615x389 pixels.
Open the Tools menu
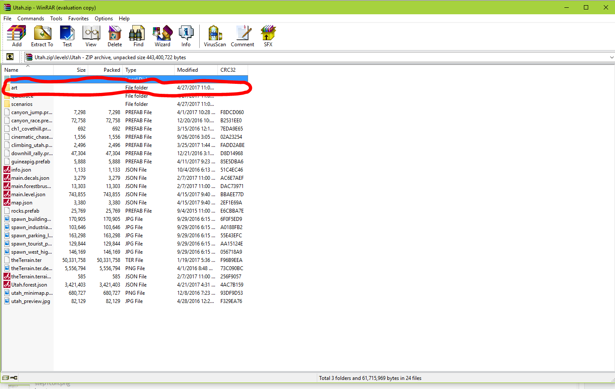56,19
